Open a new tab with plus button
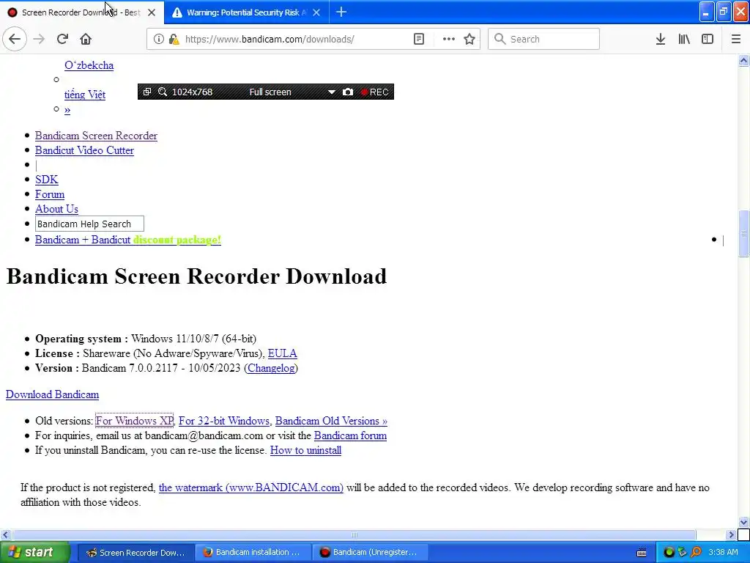Image resolution: width=750 pixels, height=563 pixels. point(341,12)
